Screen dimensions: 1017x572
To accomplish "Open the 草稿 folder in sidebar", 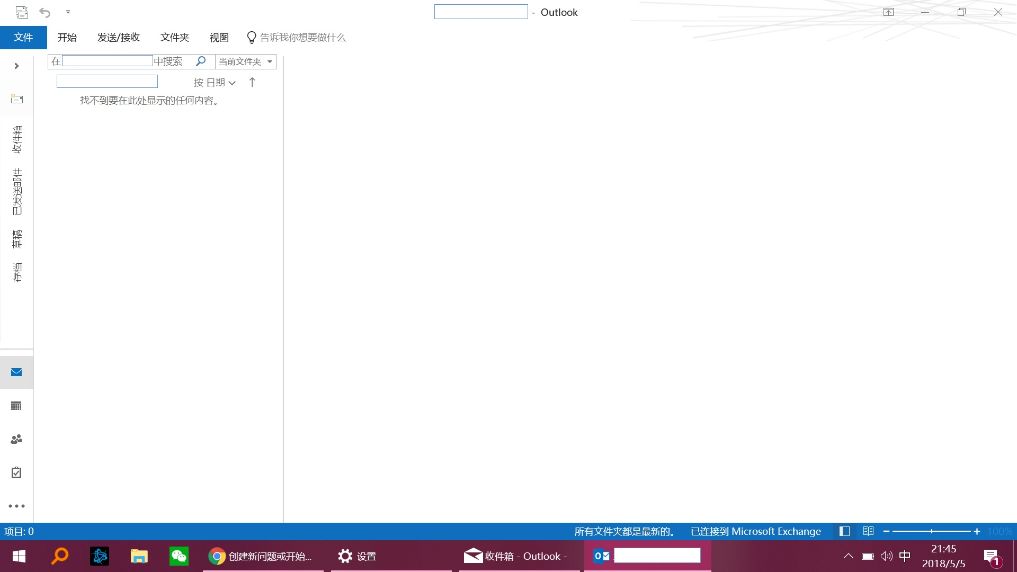I will (17, 239).
